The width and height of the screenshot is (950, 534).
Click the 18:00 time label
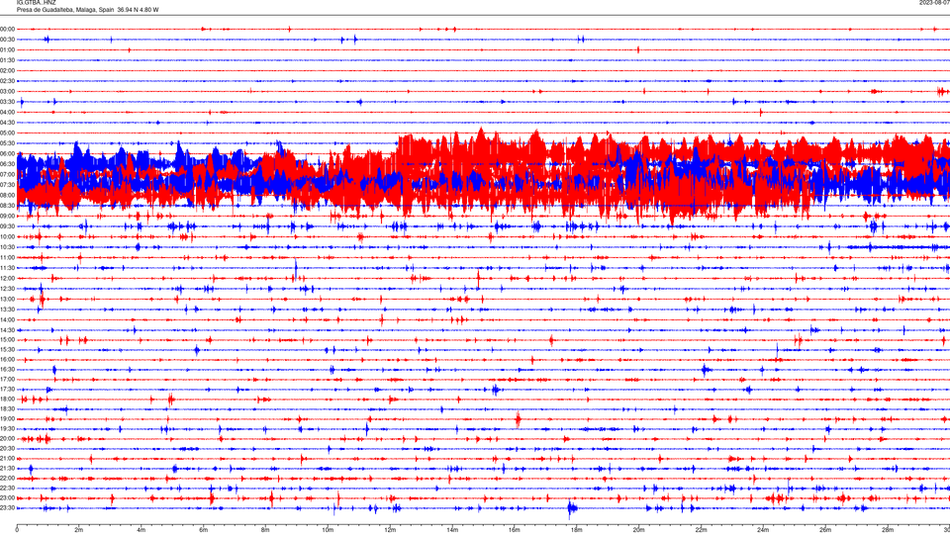(7, 399)
